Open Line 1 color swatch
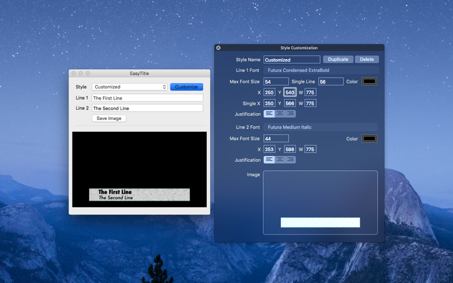 [x=370, y=82]
